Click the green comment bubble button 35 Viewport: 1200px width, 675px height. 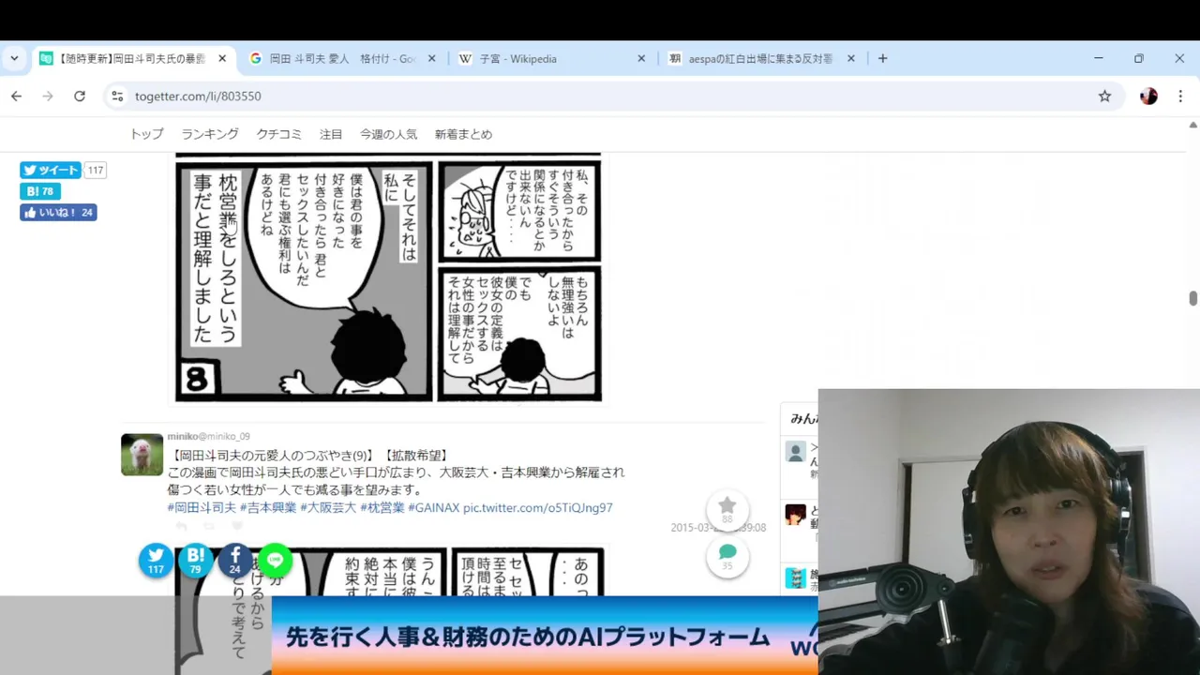pos(727,556)
